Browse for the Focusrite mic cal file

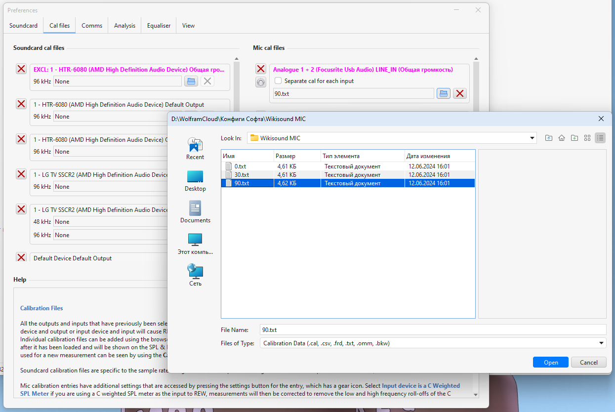pos(444,93)
